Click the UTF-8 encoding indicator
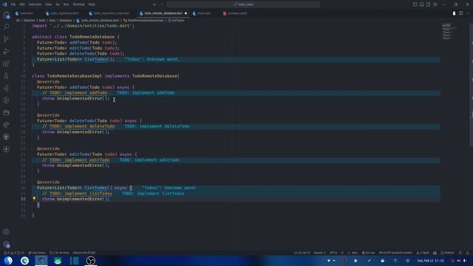This screenshot has height=266, width=473. pos(333,253)
